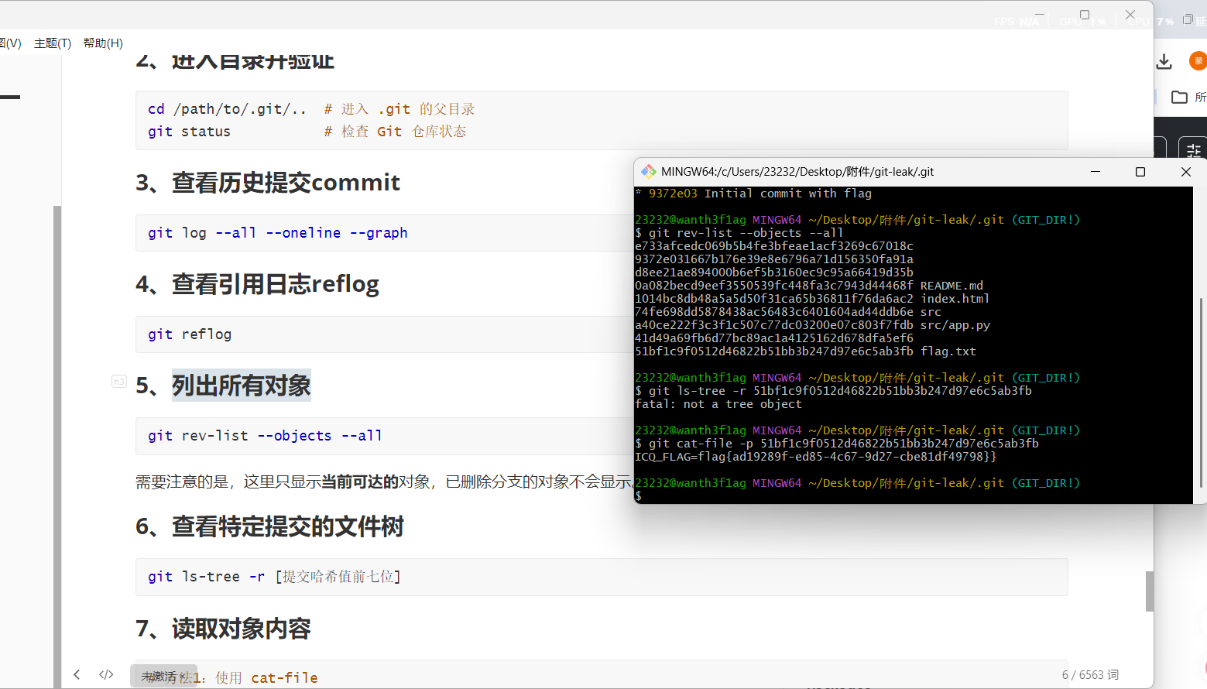
Task: Click the document scrollbar on the right
Action: pyautogui.click(x=1149, y=591)
